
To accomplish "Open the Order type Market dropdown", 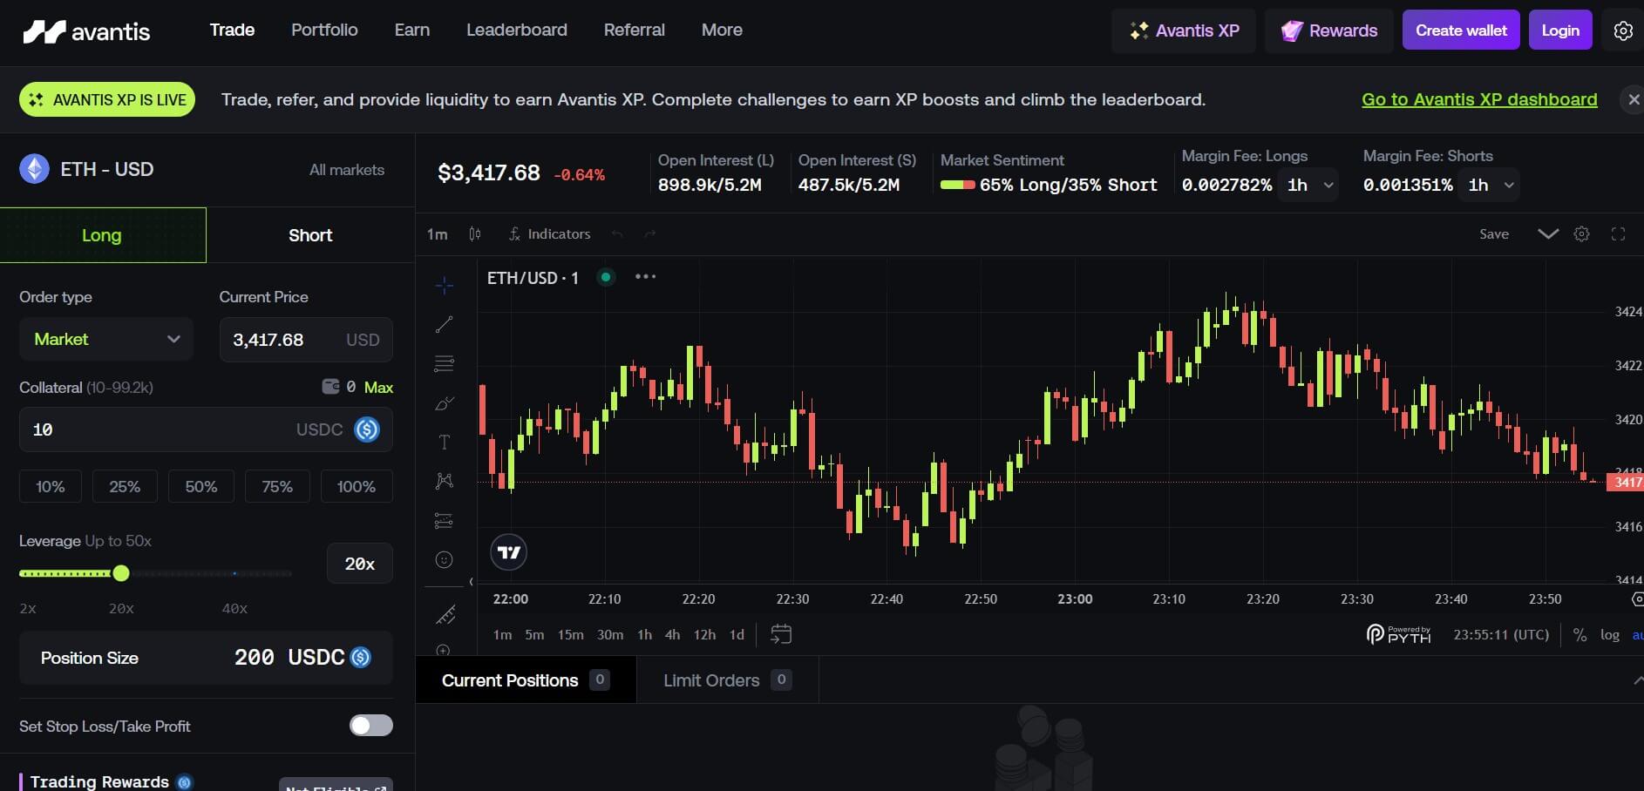I will pyautogui.click(x=106, y=339).
